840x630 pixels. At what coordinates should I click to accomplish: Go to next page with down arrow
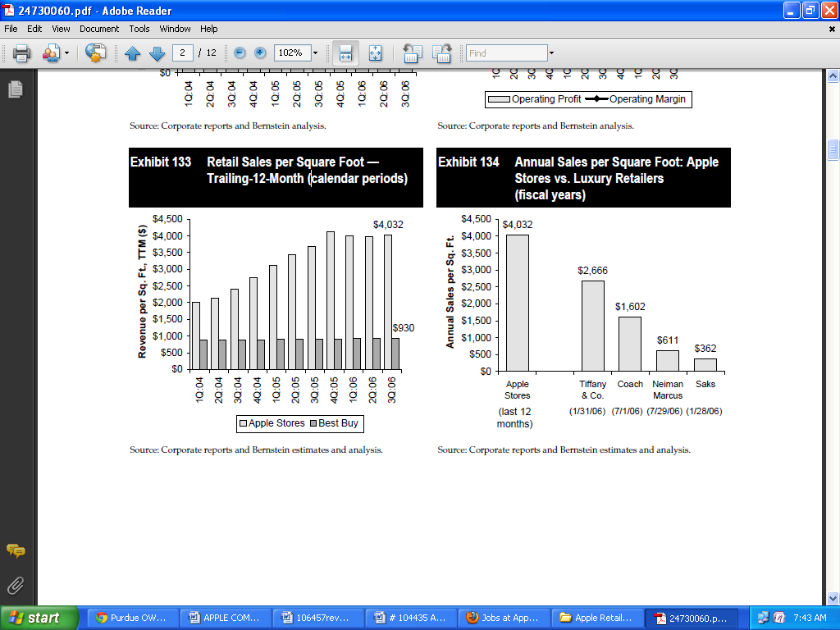pos(157,53)
